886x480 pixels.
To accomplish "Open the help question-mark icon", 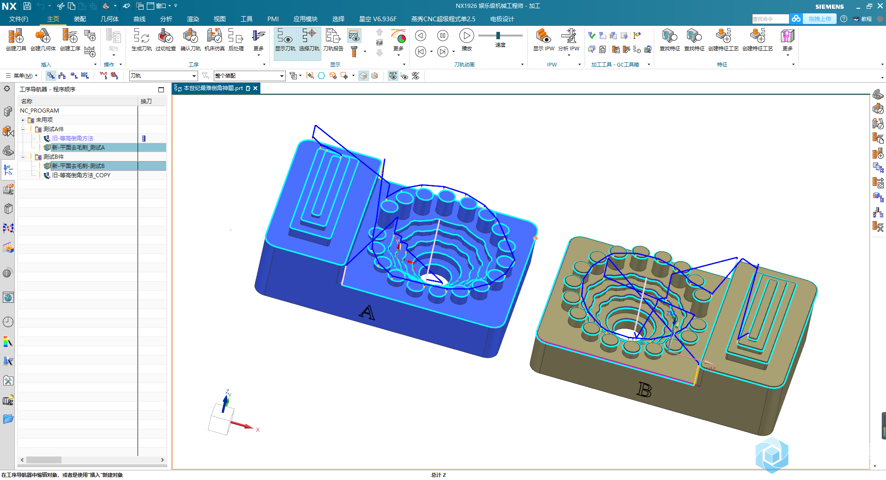I will 844,19.
